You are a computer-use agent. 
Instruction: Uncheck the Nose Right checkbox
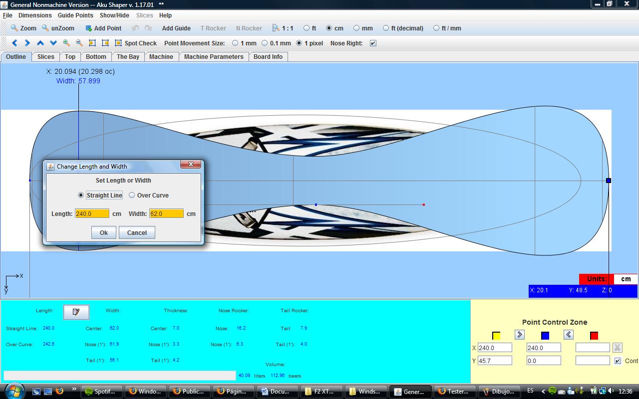(373, 43)
